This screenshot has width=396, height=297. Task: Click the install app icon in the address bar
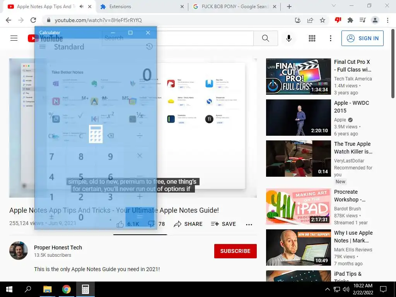298,20
